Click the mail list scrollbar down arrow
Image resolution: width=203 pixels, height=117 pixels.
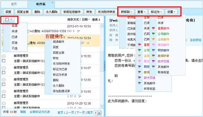point(102,106)
